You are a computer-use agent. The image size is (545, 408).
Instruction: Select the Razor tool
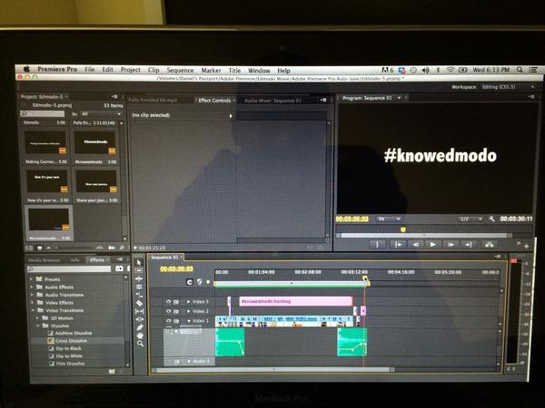(x=139, y=303)
